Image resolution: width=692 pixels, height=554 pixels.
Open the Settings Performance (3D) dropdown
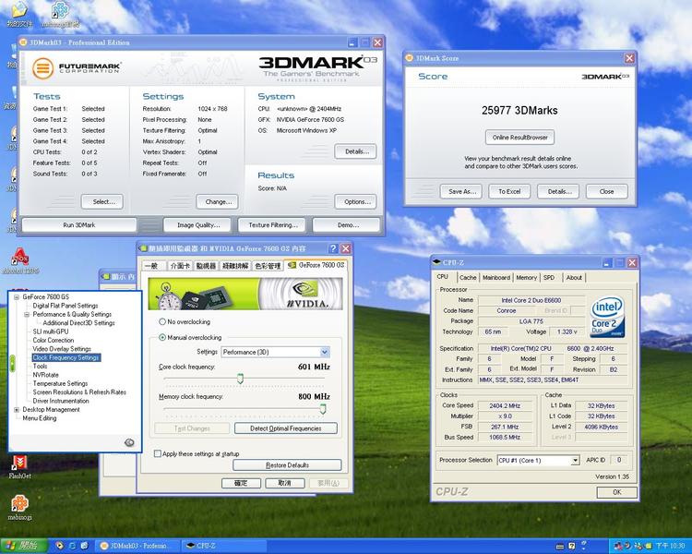tap(325, 352)
